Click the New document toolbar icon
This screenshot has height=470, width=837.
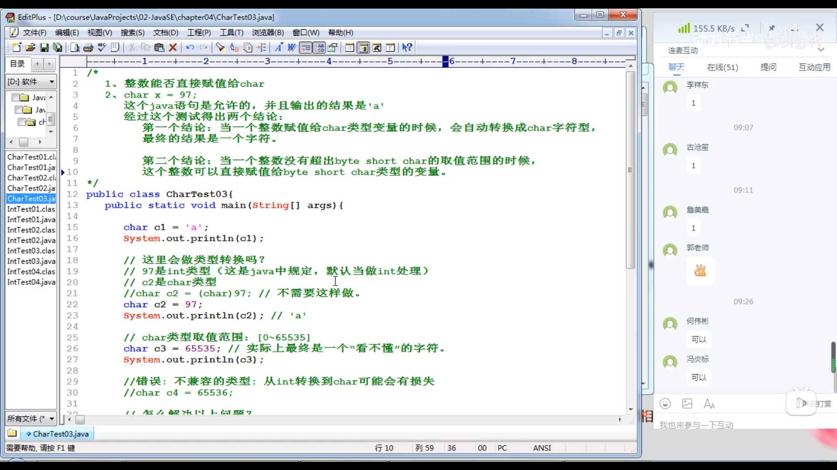[x=17, y=47]
